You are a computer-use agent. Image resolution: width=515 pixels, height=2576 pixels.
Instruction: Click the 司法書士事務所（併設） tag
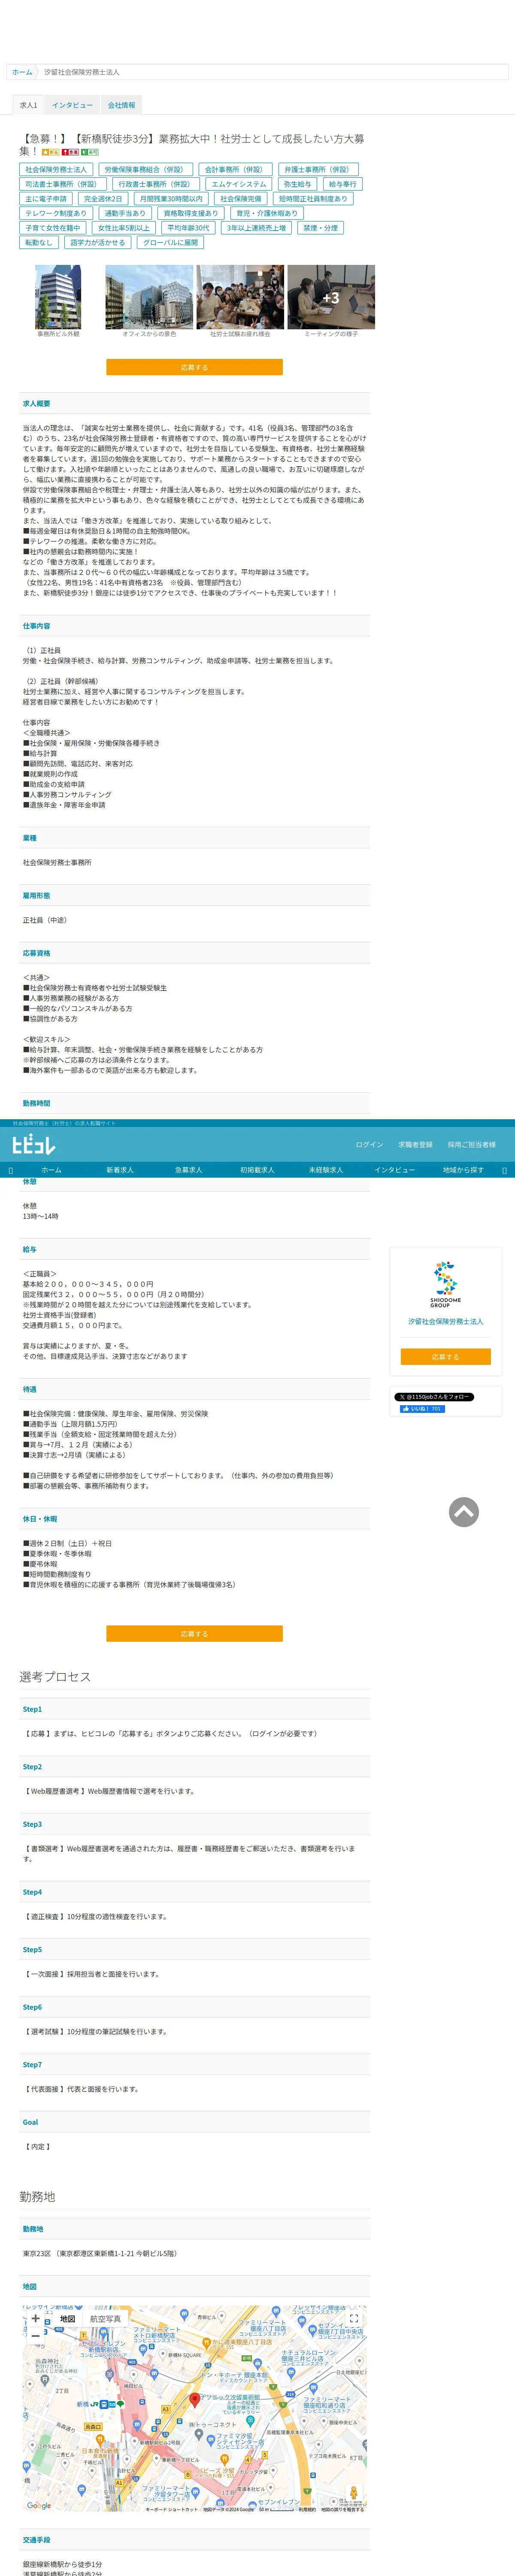tap(63, 184)
